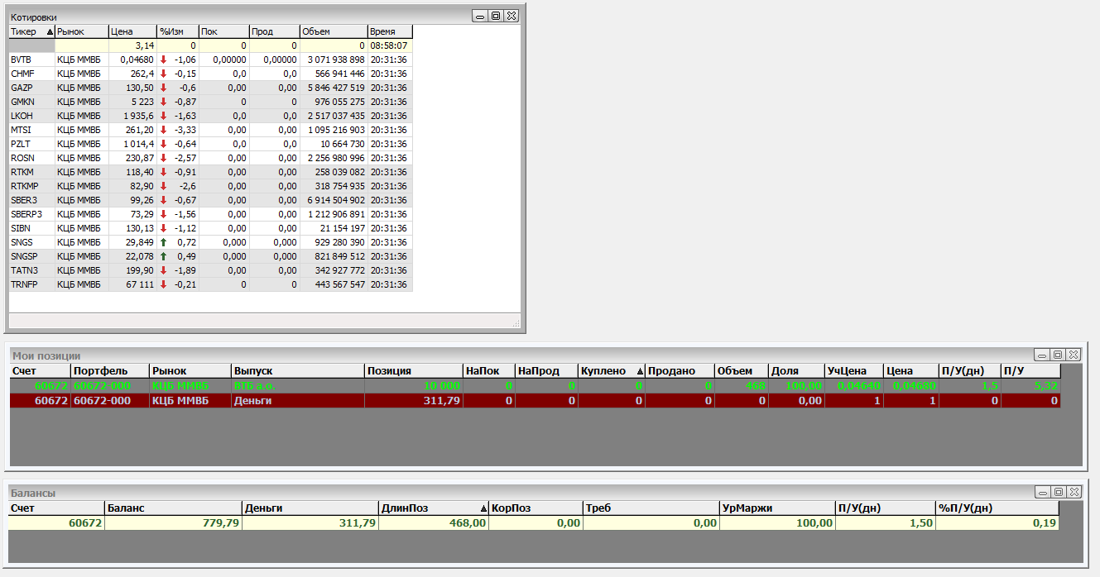Screen dimensions: 1100x577
Task: Click the 3,14 price cell in top row
Action: [132, 45]
